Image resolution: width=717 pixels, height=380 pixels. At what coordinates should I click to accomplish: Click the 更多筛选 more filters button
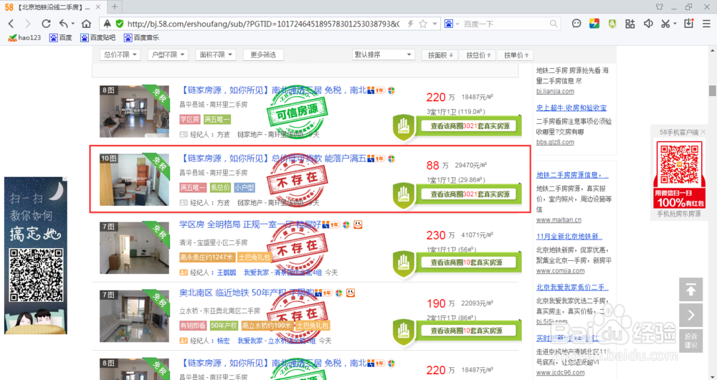pos(263,55)
